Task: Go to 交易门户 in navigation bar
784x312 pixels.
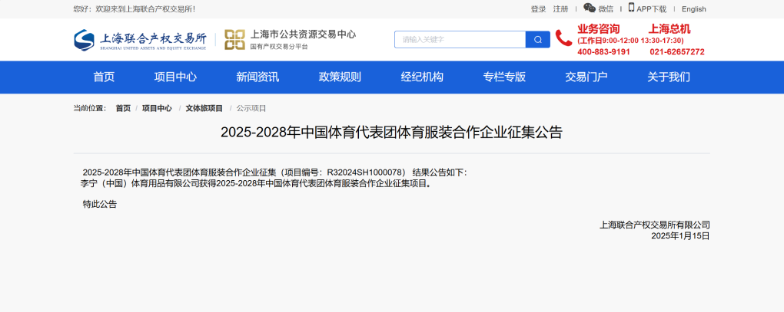Action: click(586, 77)
